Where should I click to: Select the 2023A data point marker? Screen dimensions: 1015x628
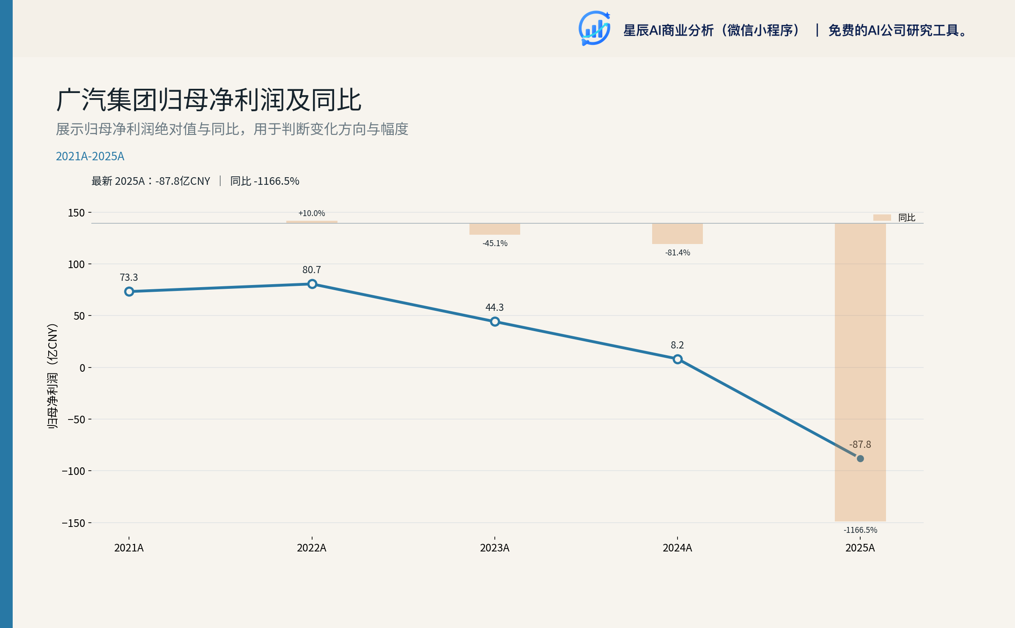[x=495, y=322]
